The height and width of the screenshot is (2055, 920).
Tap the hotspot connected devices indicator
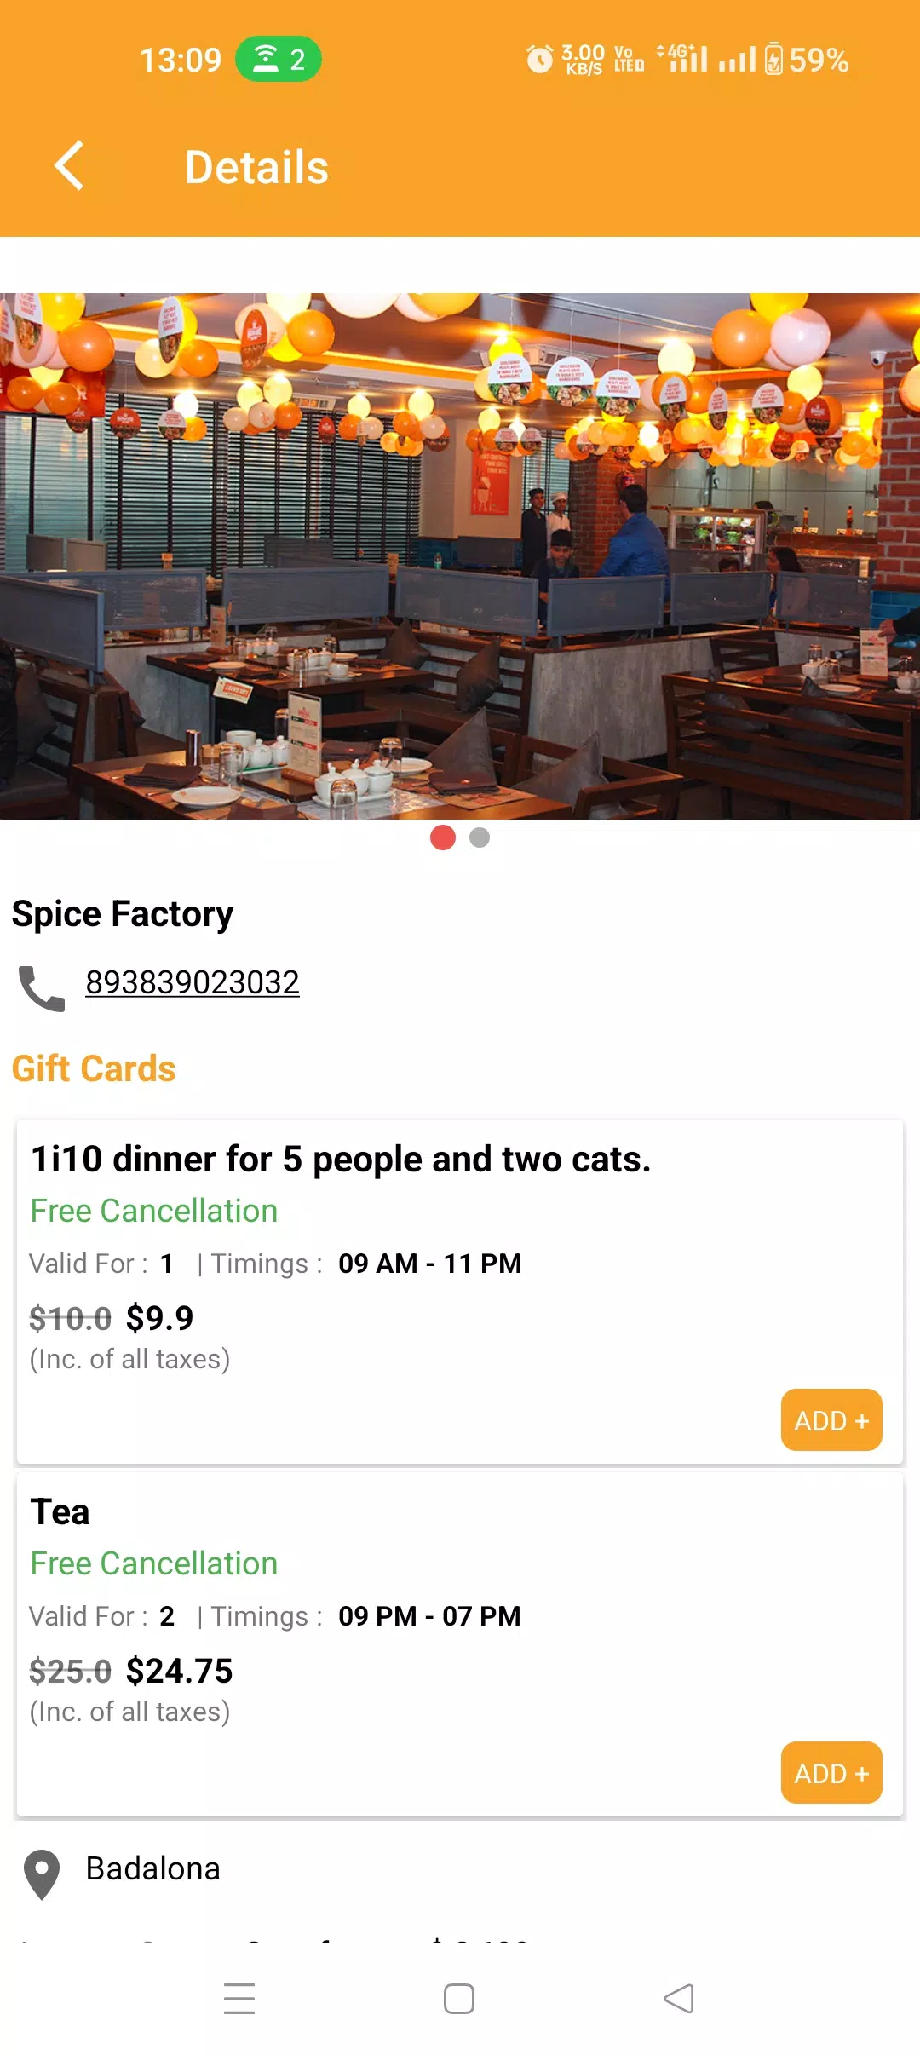coord(279,60)
